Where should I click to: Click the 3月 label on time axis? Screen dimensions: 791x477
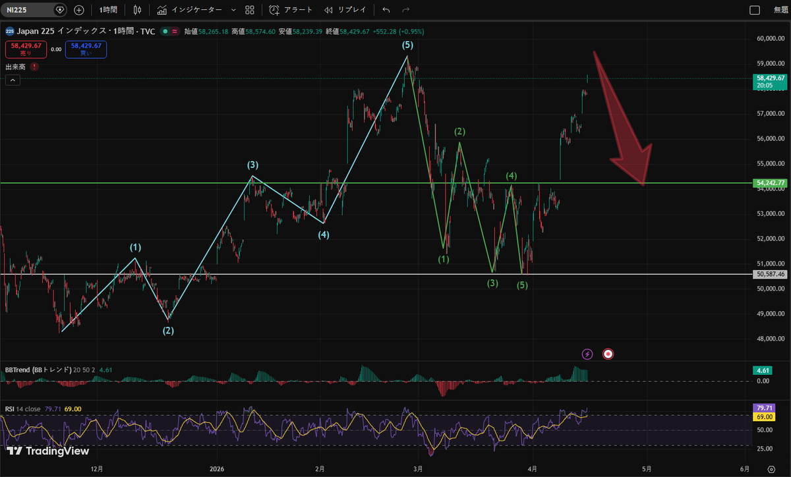tap(418, 469)
